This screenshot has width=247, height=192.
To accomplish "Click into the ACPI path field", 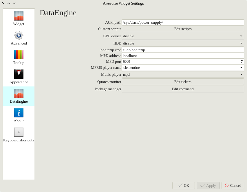I will [x=183, y=23].
